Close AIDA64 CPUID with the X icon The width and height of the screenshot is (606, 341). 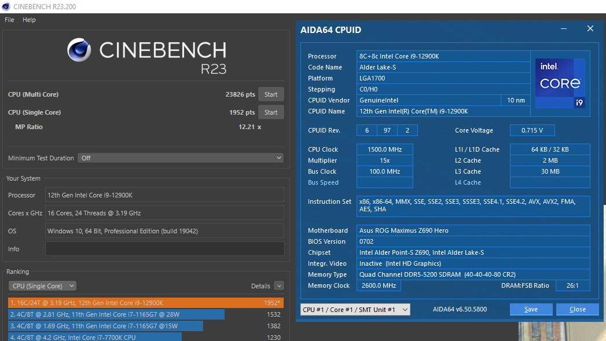[x=590, y=28]
